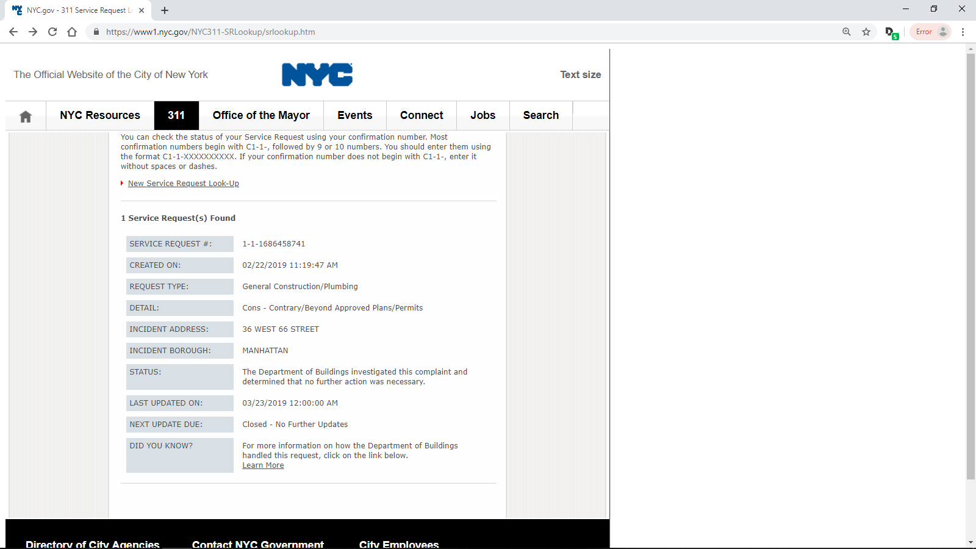Click the scrollbar up arrow
This screenshot has height=549, width=976.
coord(971,48)
